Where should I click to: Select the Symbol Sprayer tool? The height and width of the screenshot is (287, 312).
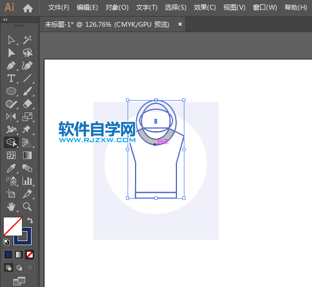(x=11, y=181)
